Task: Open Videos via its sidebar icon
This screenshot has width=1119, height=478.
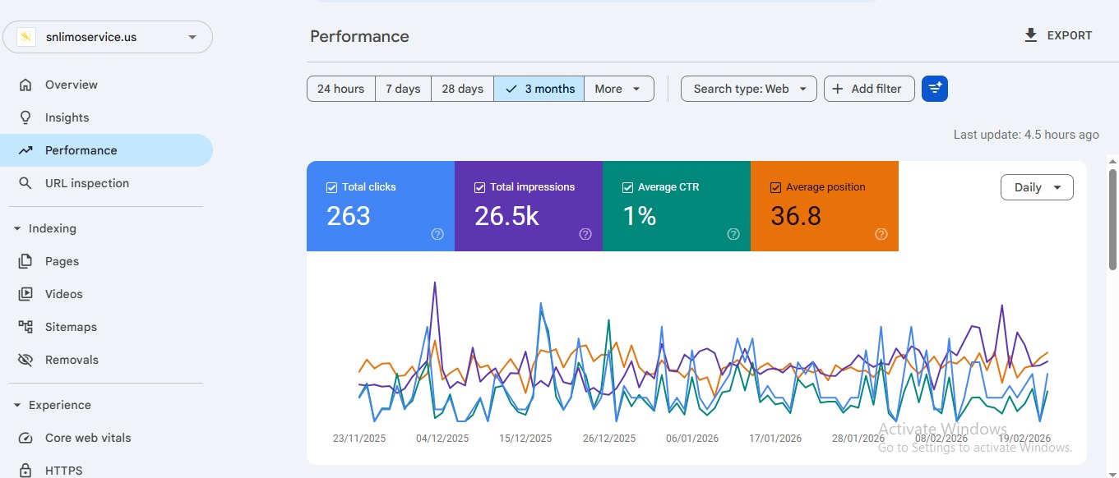Action: point(25,294)
